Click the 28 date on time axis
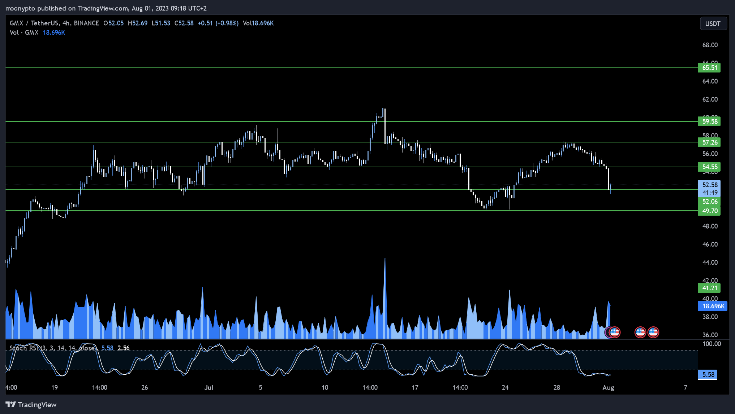 (556, 388)
